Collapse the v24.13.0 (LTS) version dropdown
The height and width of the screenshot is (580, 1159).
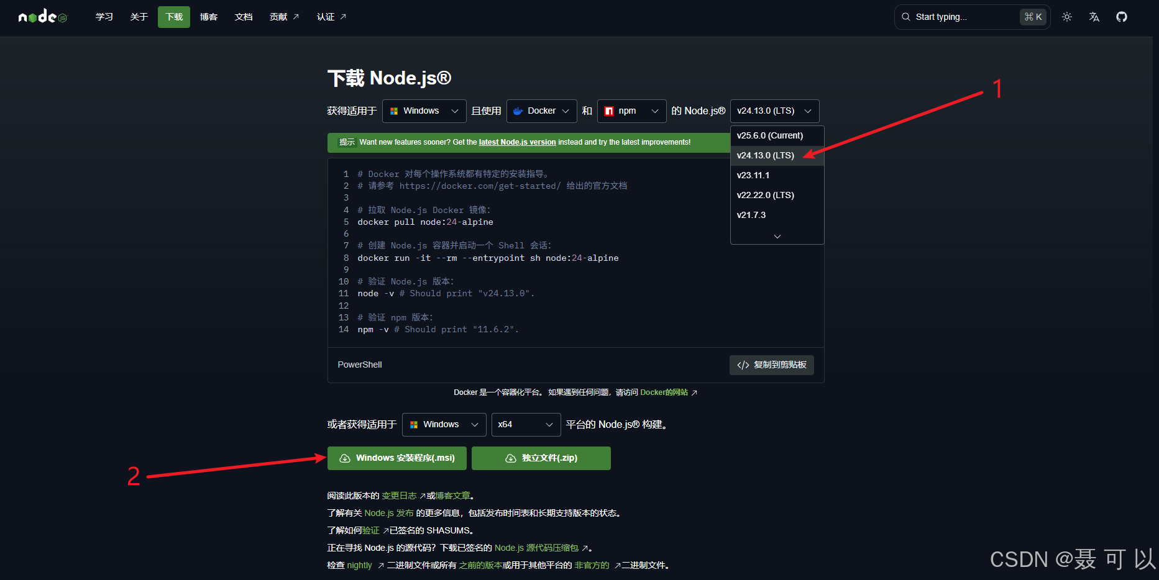775,111
